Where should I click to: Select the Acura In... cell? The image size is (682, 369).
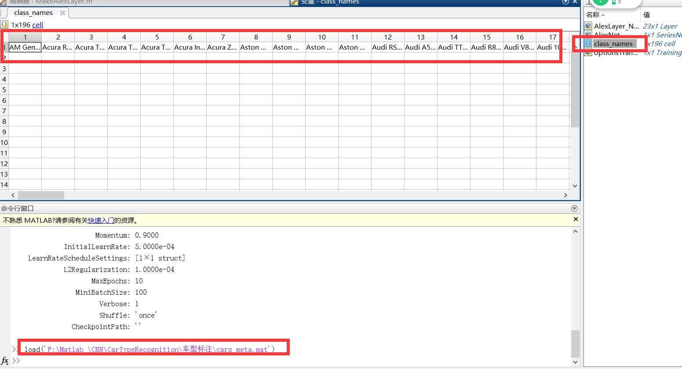pos(190,47)
